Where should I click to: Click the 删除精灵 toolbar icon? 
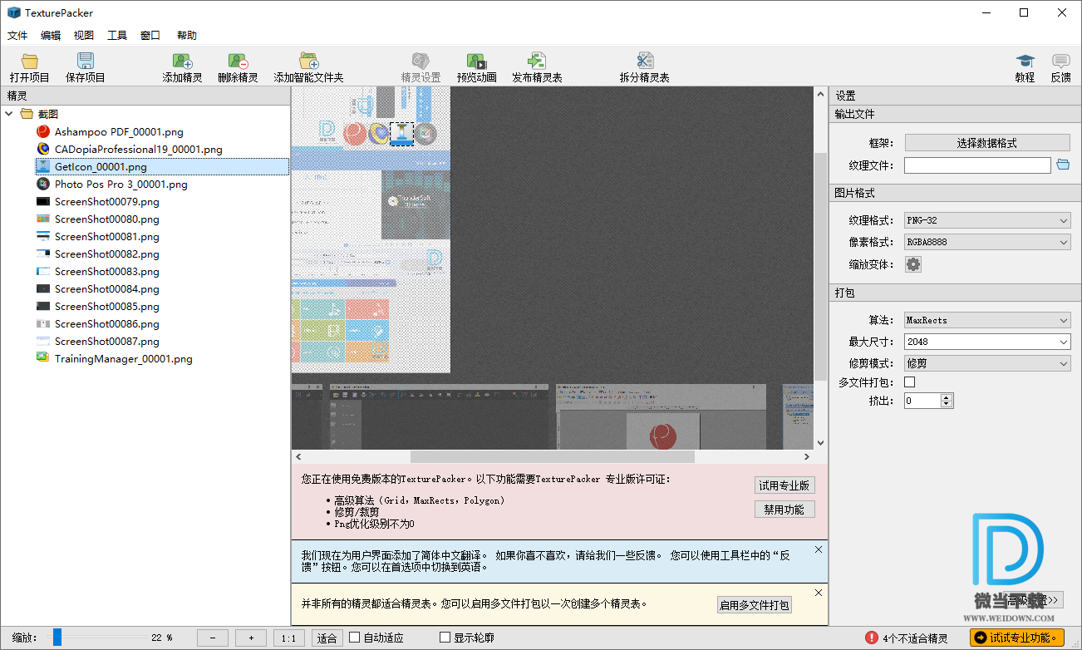pyautogui.click(x=238, y=61)
